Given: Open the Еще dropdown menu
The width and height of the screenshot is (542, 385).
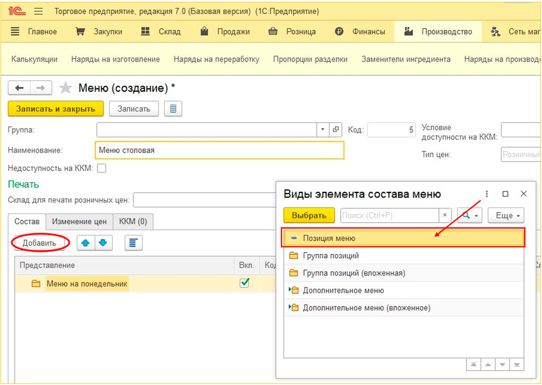Looking at the screenshot, I should click(x=506, y=215).
